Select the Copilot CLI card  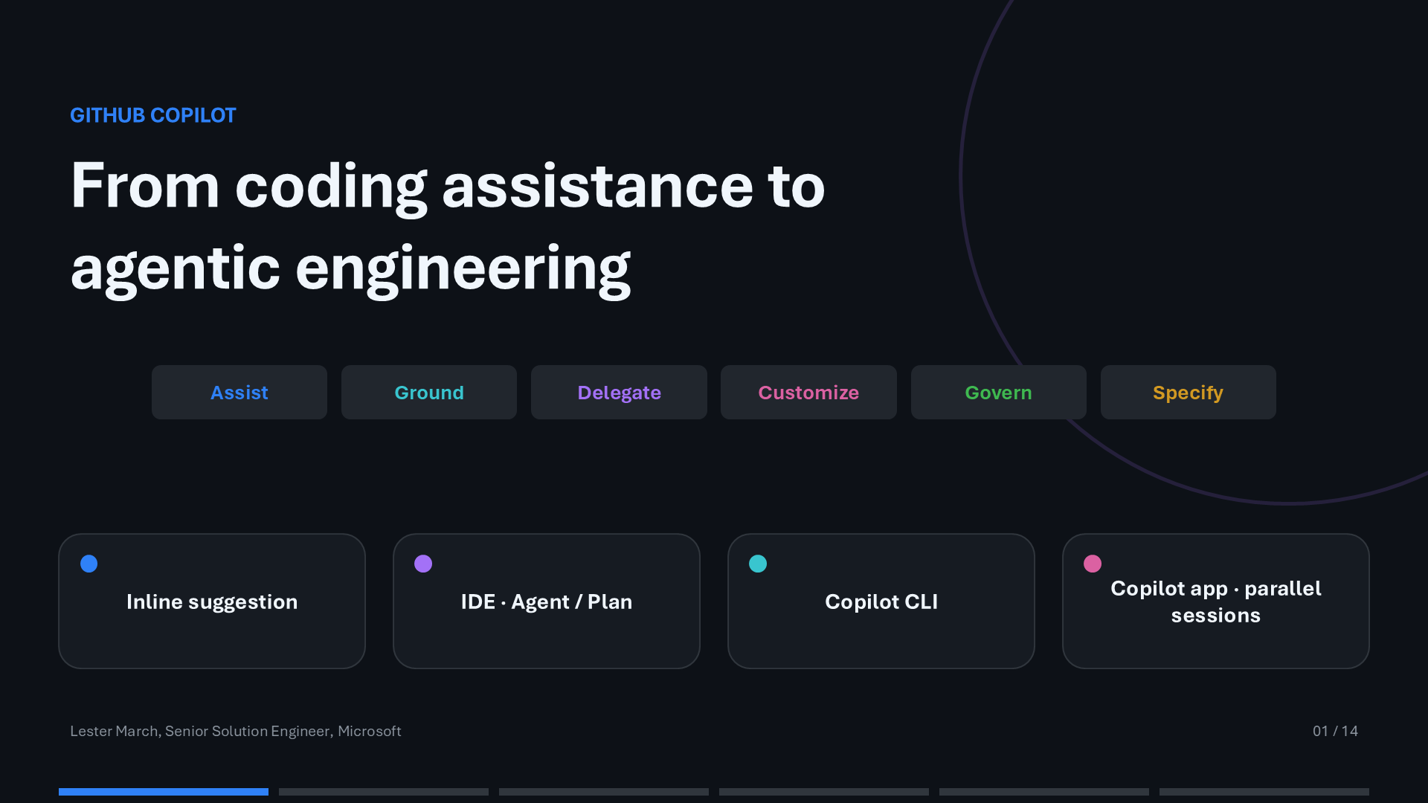[x=881, y=601]
